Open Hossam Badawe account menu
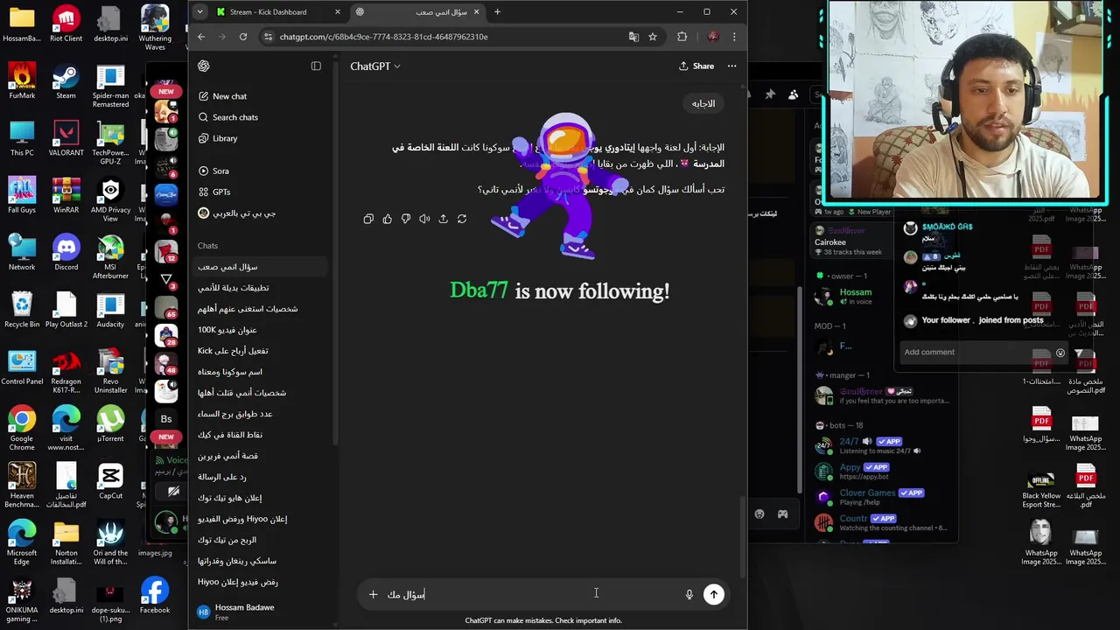 point(262,612)
